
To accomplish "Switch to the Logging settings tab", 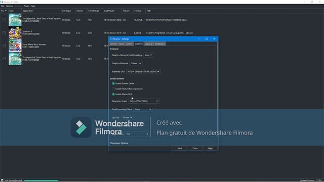I will [x=148, y=44].
